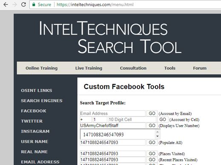Open the Live Training menu item
The image size is (221, 165).
click(89, 68)
